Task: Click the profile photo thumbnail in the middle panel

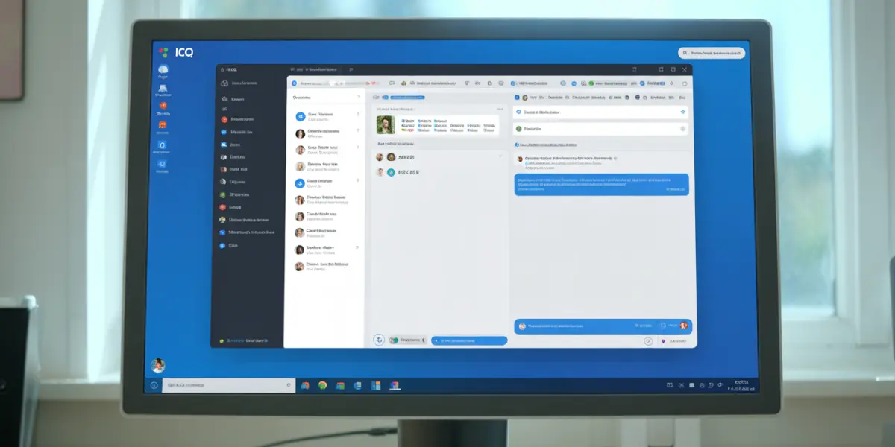Action: (386, 124)
